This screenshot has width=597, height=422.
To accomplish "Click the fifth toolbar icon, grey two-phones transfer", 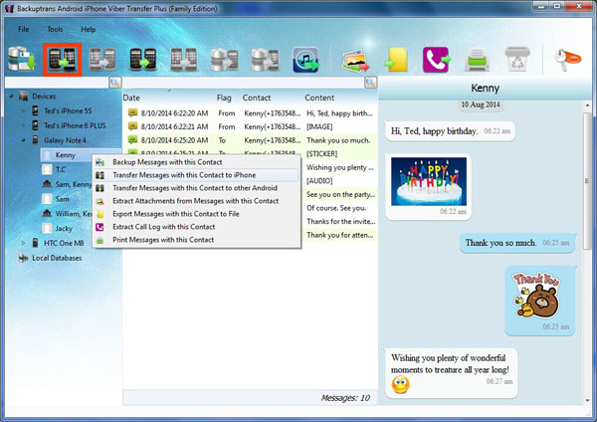I will point(183,60).
